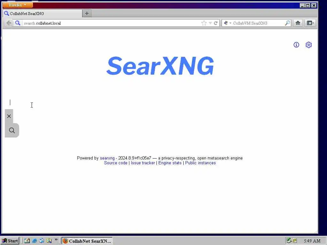Open the Engine stats link
Image resolution: width=327 pixels, height=245 pixels.
click(x=170, y=163)
